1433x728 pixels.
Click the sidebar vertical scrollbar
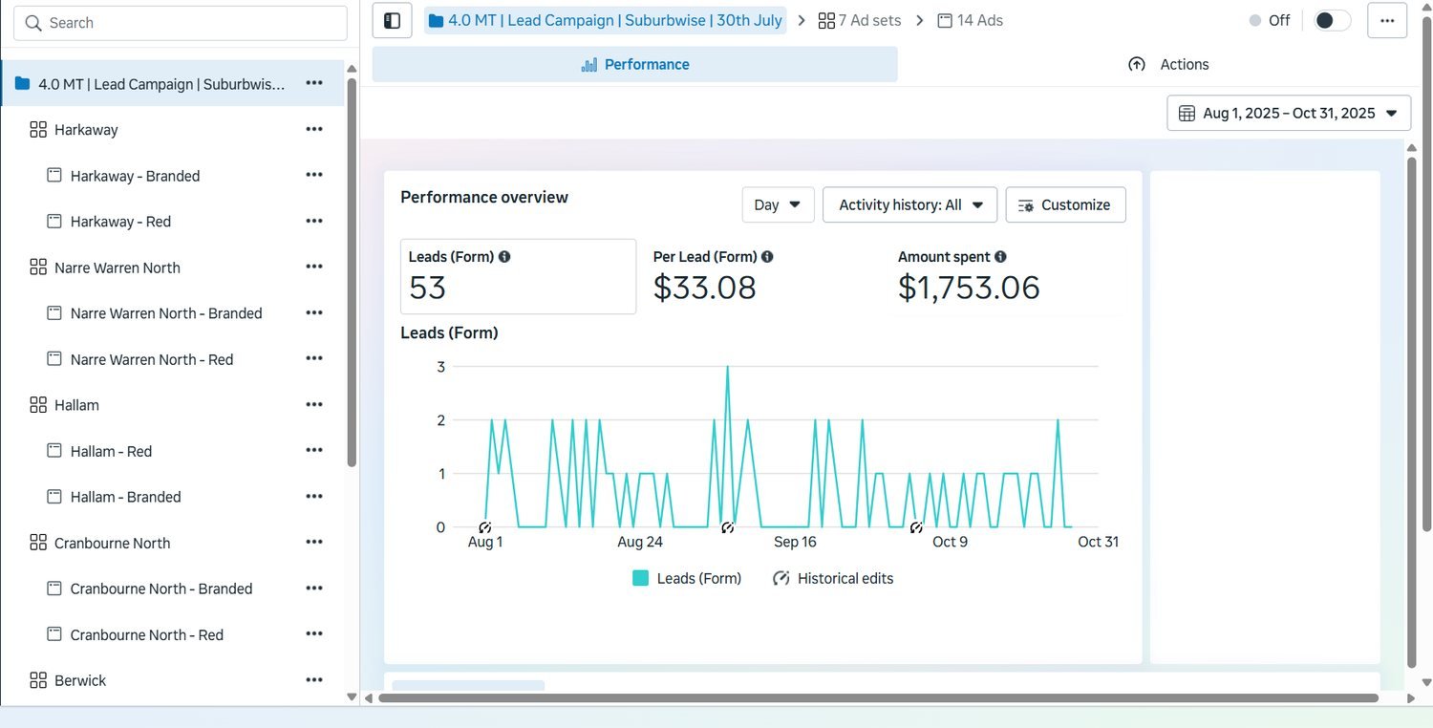(352, 272)
